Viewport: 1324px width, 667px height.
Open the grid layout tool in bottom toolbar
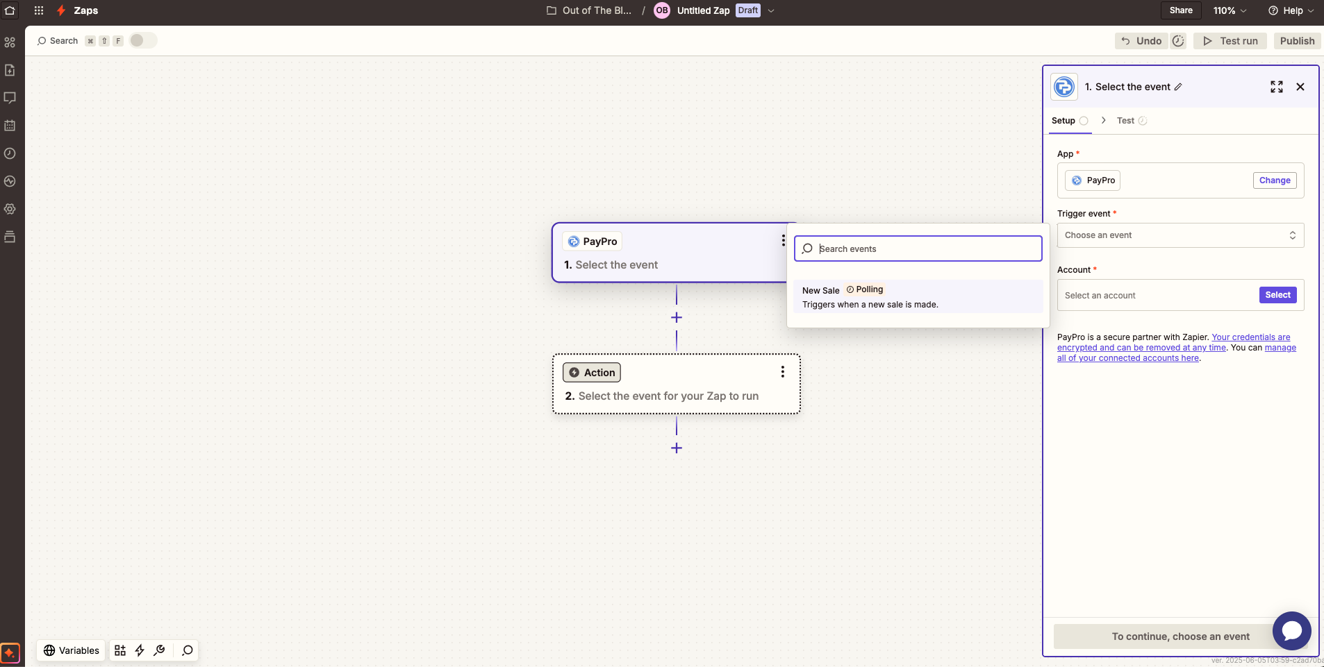(x=120, y=650)
